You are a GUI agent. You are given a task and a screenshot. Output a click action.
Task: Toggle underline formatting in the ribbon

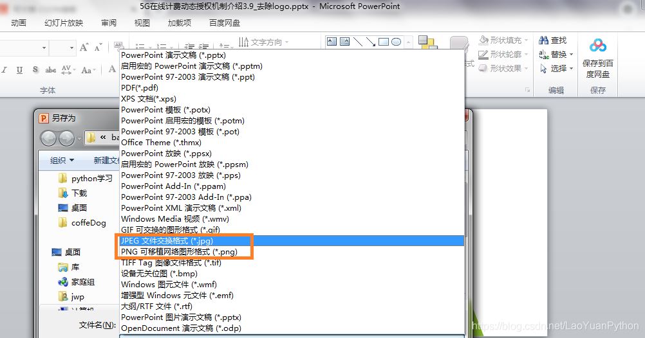pos(19,70)
